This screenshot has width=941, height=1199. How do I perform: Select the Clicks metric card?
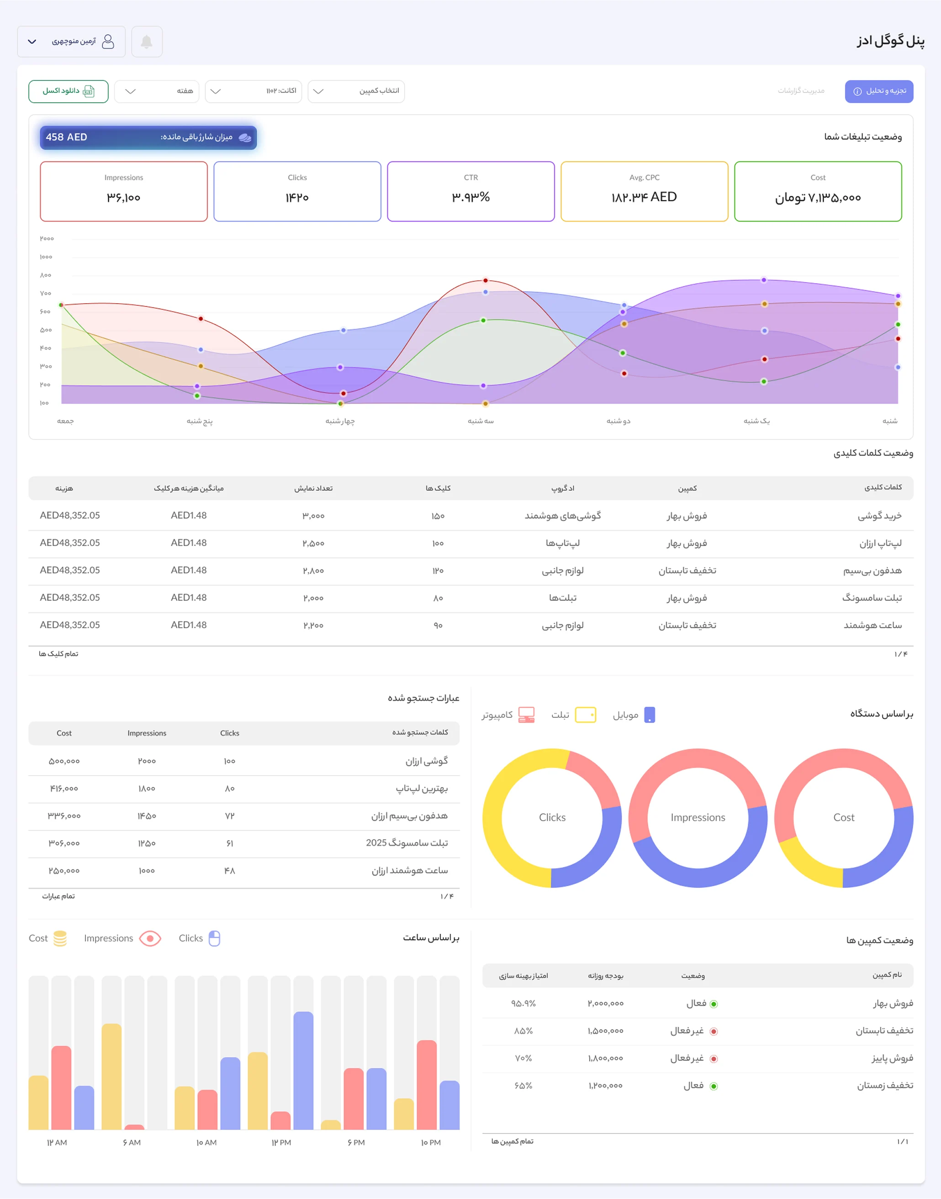point(297,191)
